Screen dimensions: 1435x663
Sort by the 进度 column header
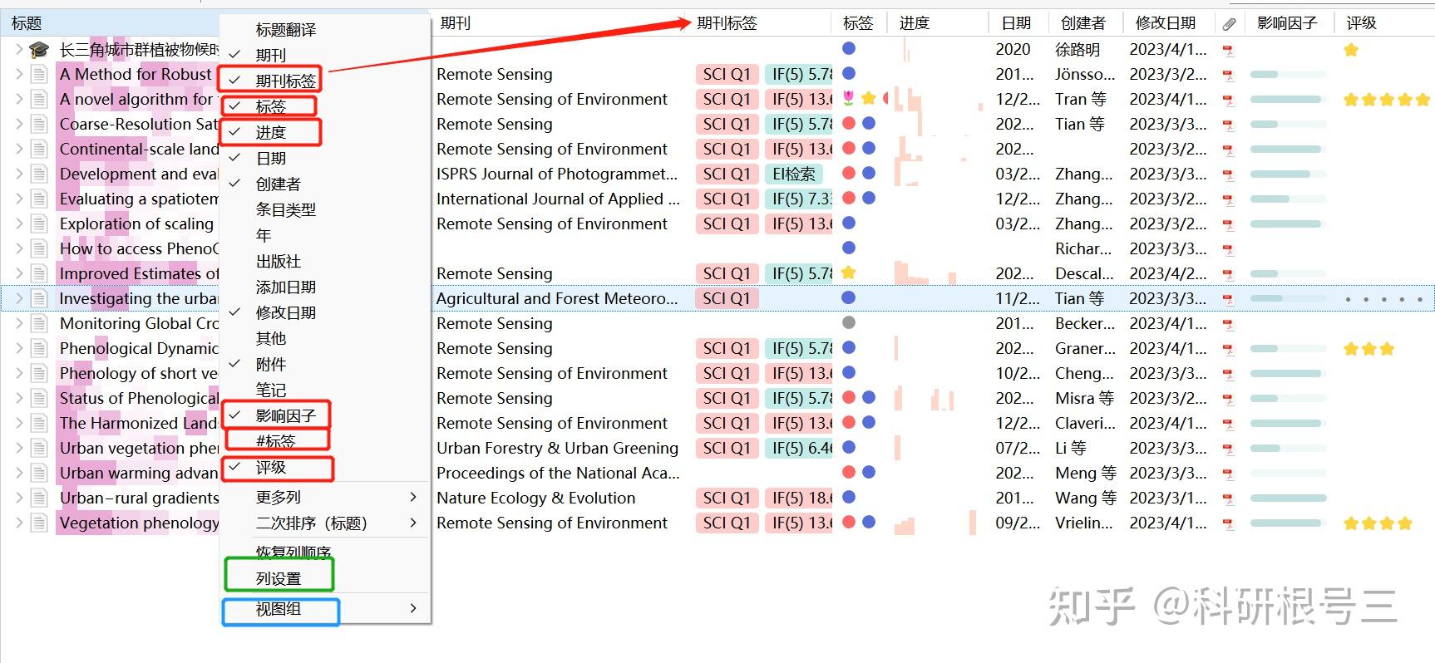915,23
